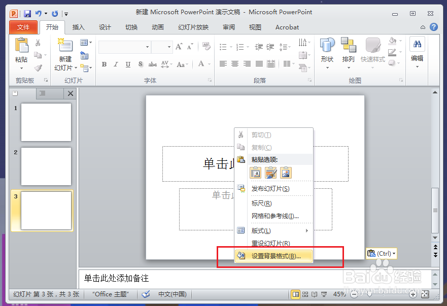Viewport: 447px width, 306px height.
Task: Click zoom out minus button
Action: click(354, 294)
